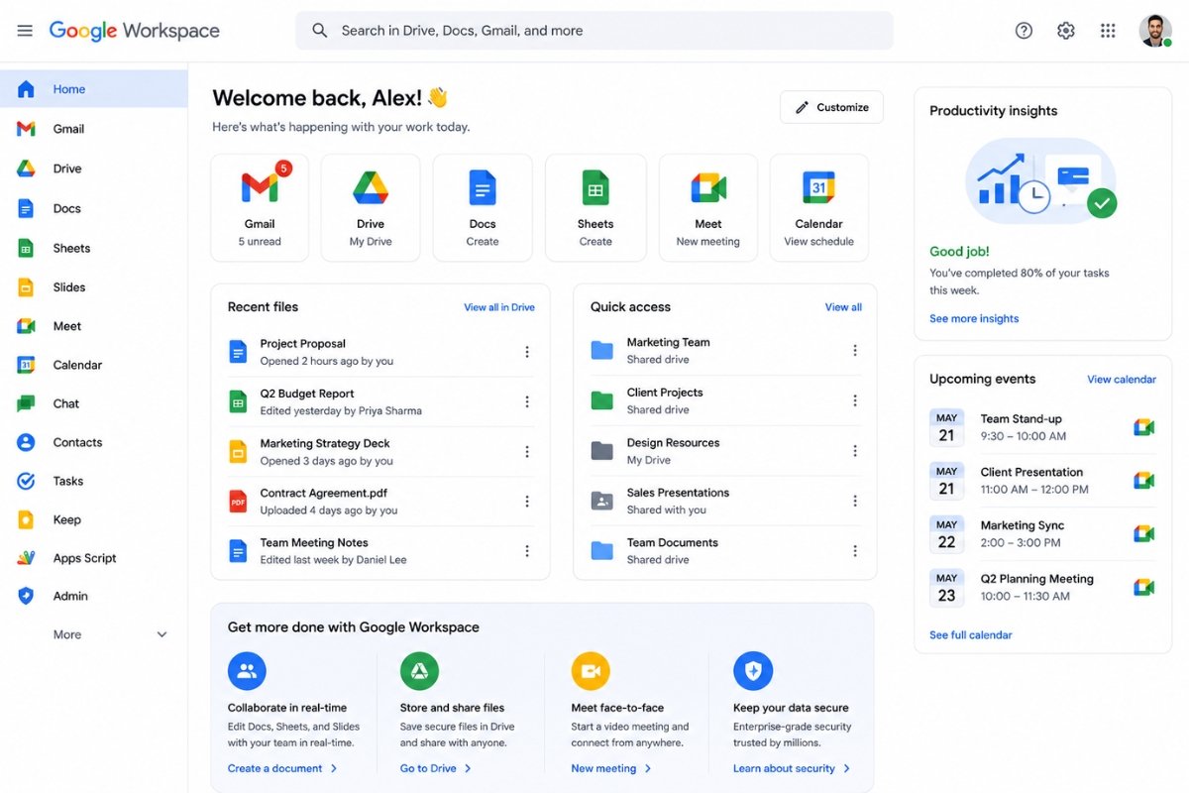
Task: Open the hamburger main menu
Action: coord(25,31)
